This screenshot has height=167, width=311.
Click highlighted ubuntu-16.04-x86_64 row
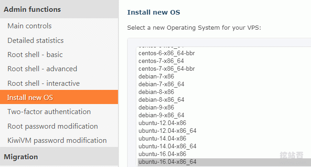point(224,162)
